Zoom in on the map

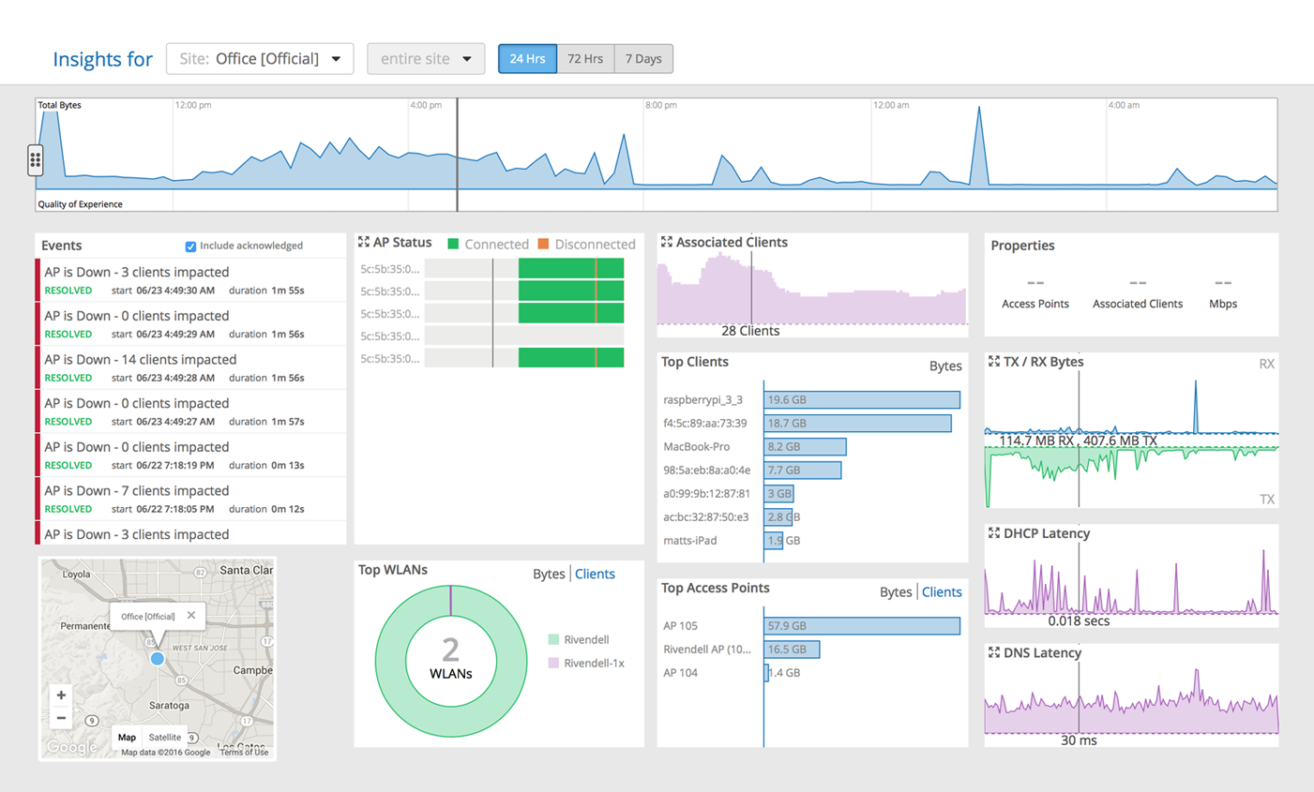pyautogui.click(x=61, y=695)
